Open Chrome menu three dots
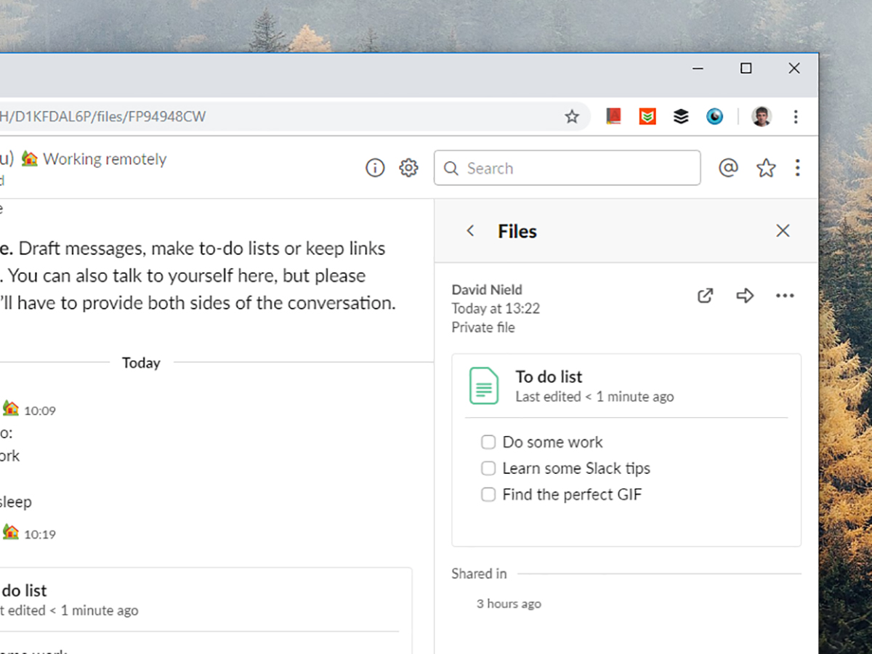Viewport: 872px width, 654px height. pyautogui.click(x=796, y=116)
